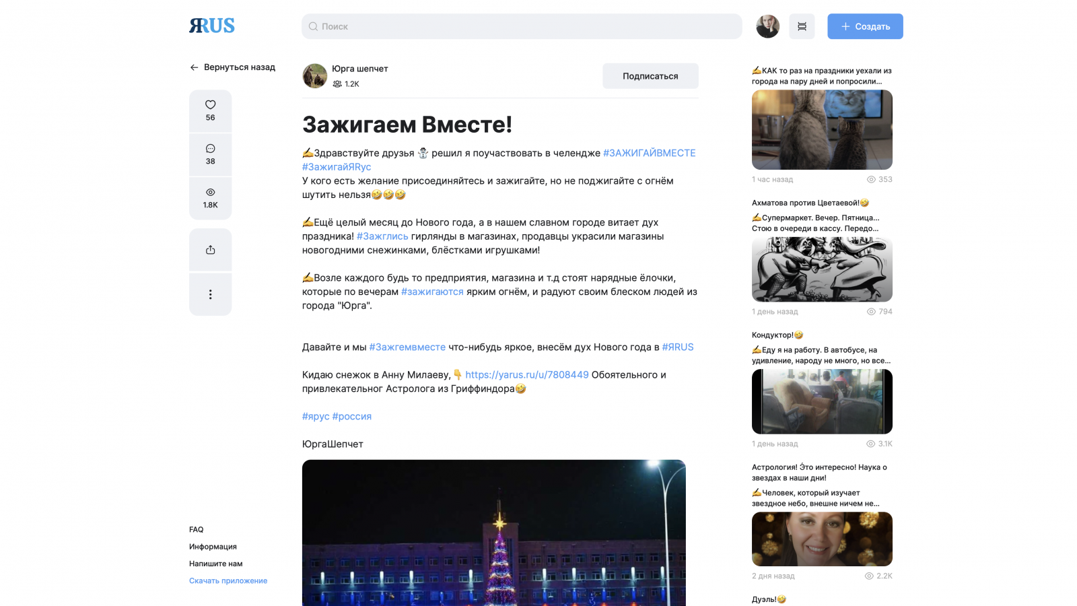
Task: Click the 2 дня назад timestamp
Action: coord(773,576)
